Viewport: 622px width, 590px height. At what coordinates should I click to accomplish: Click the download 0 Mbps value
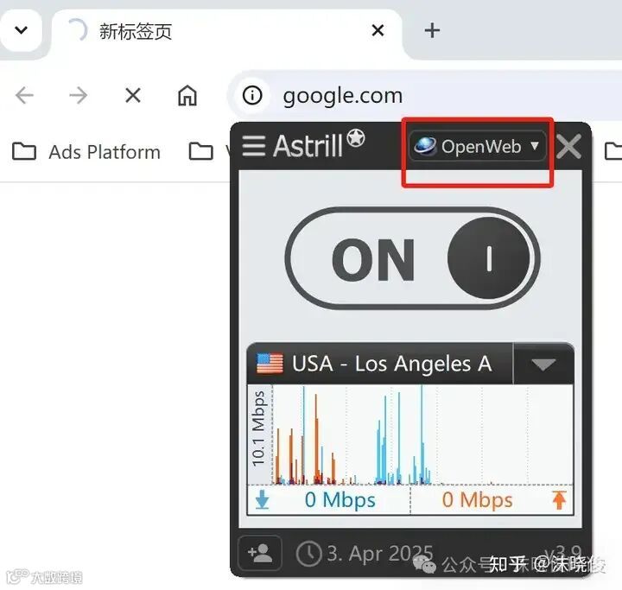coord(340,499)
